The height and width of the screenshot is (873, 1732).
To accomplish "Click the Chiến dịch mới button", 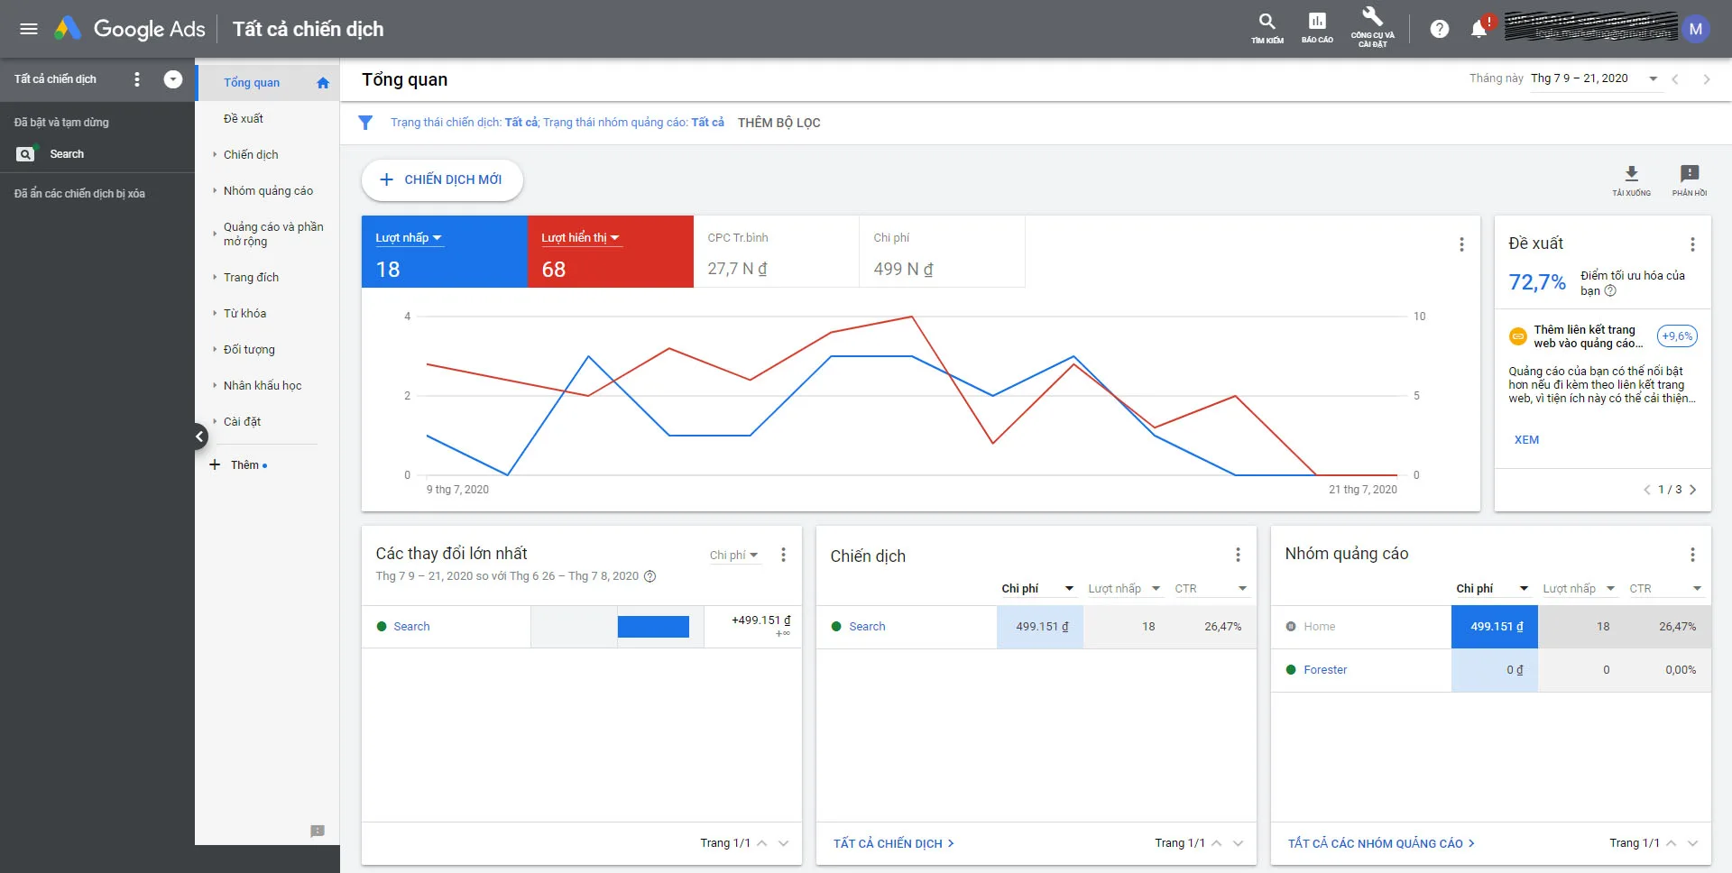I will 442,179.
